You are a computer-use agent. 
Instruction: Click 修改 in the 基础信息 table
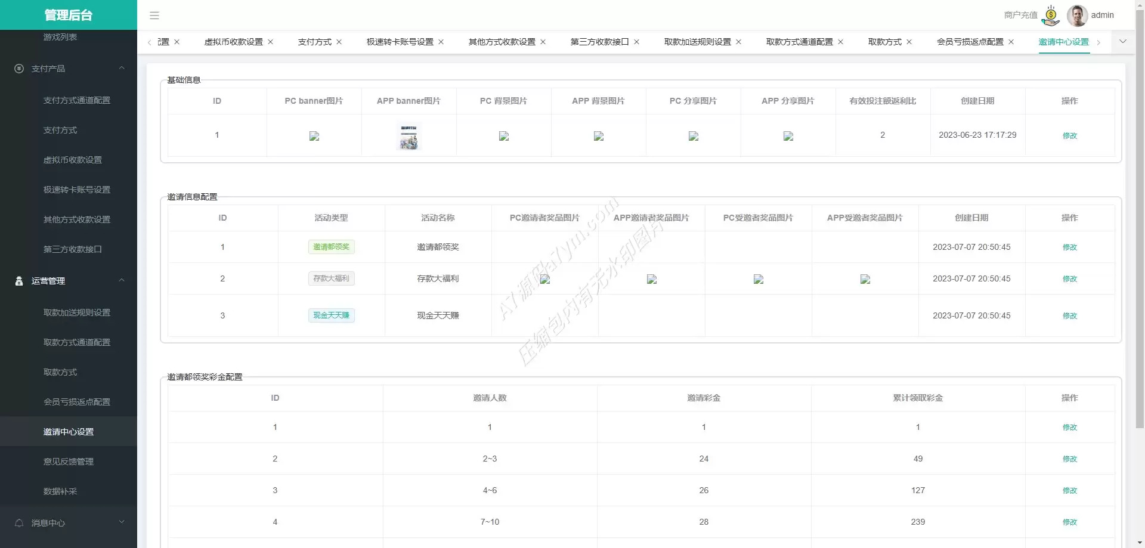[1069, 136]
